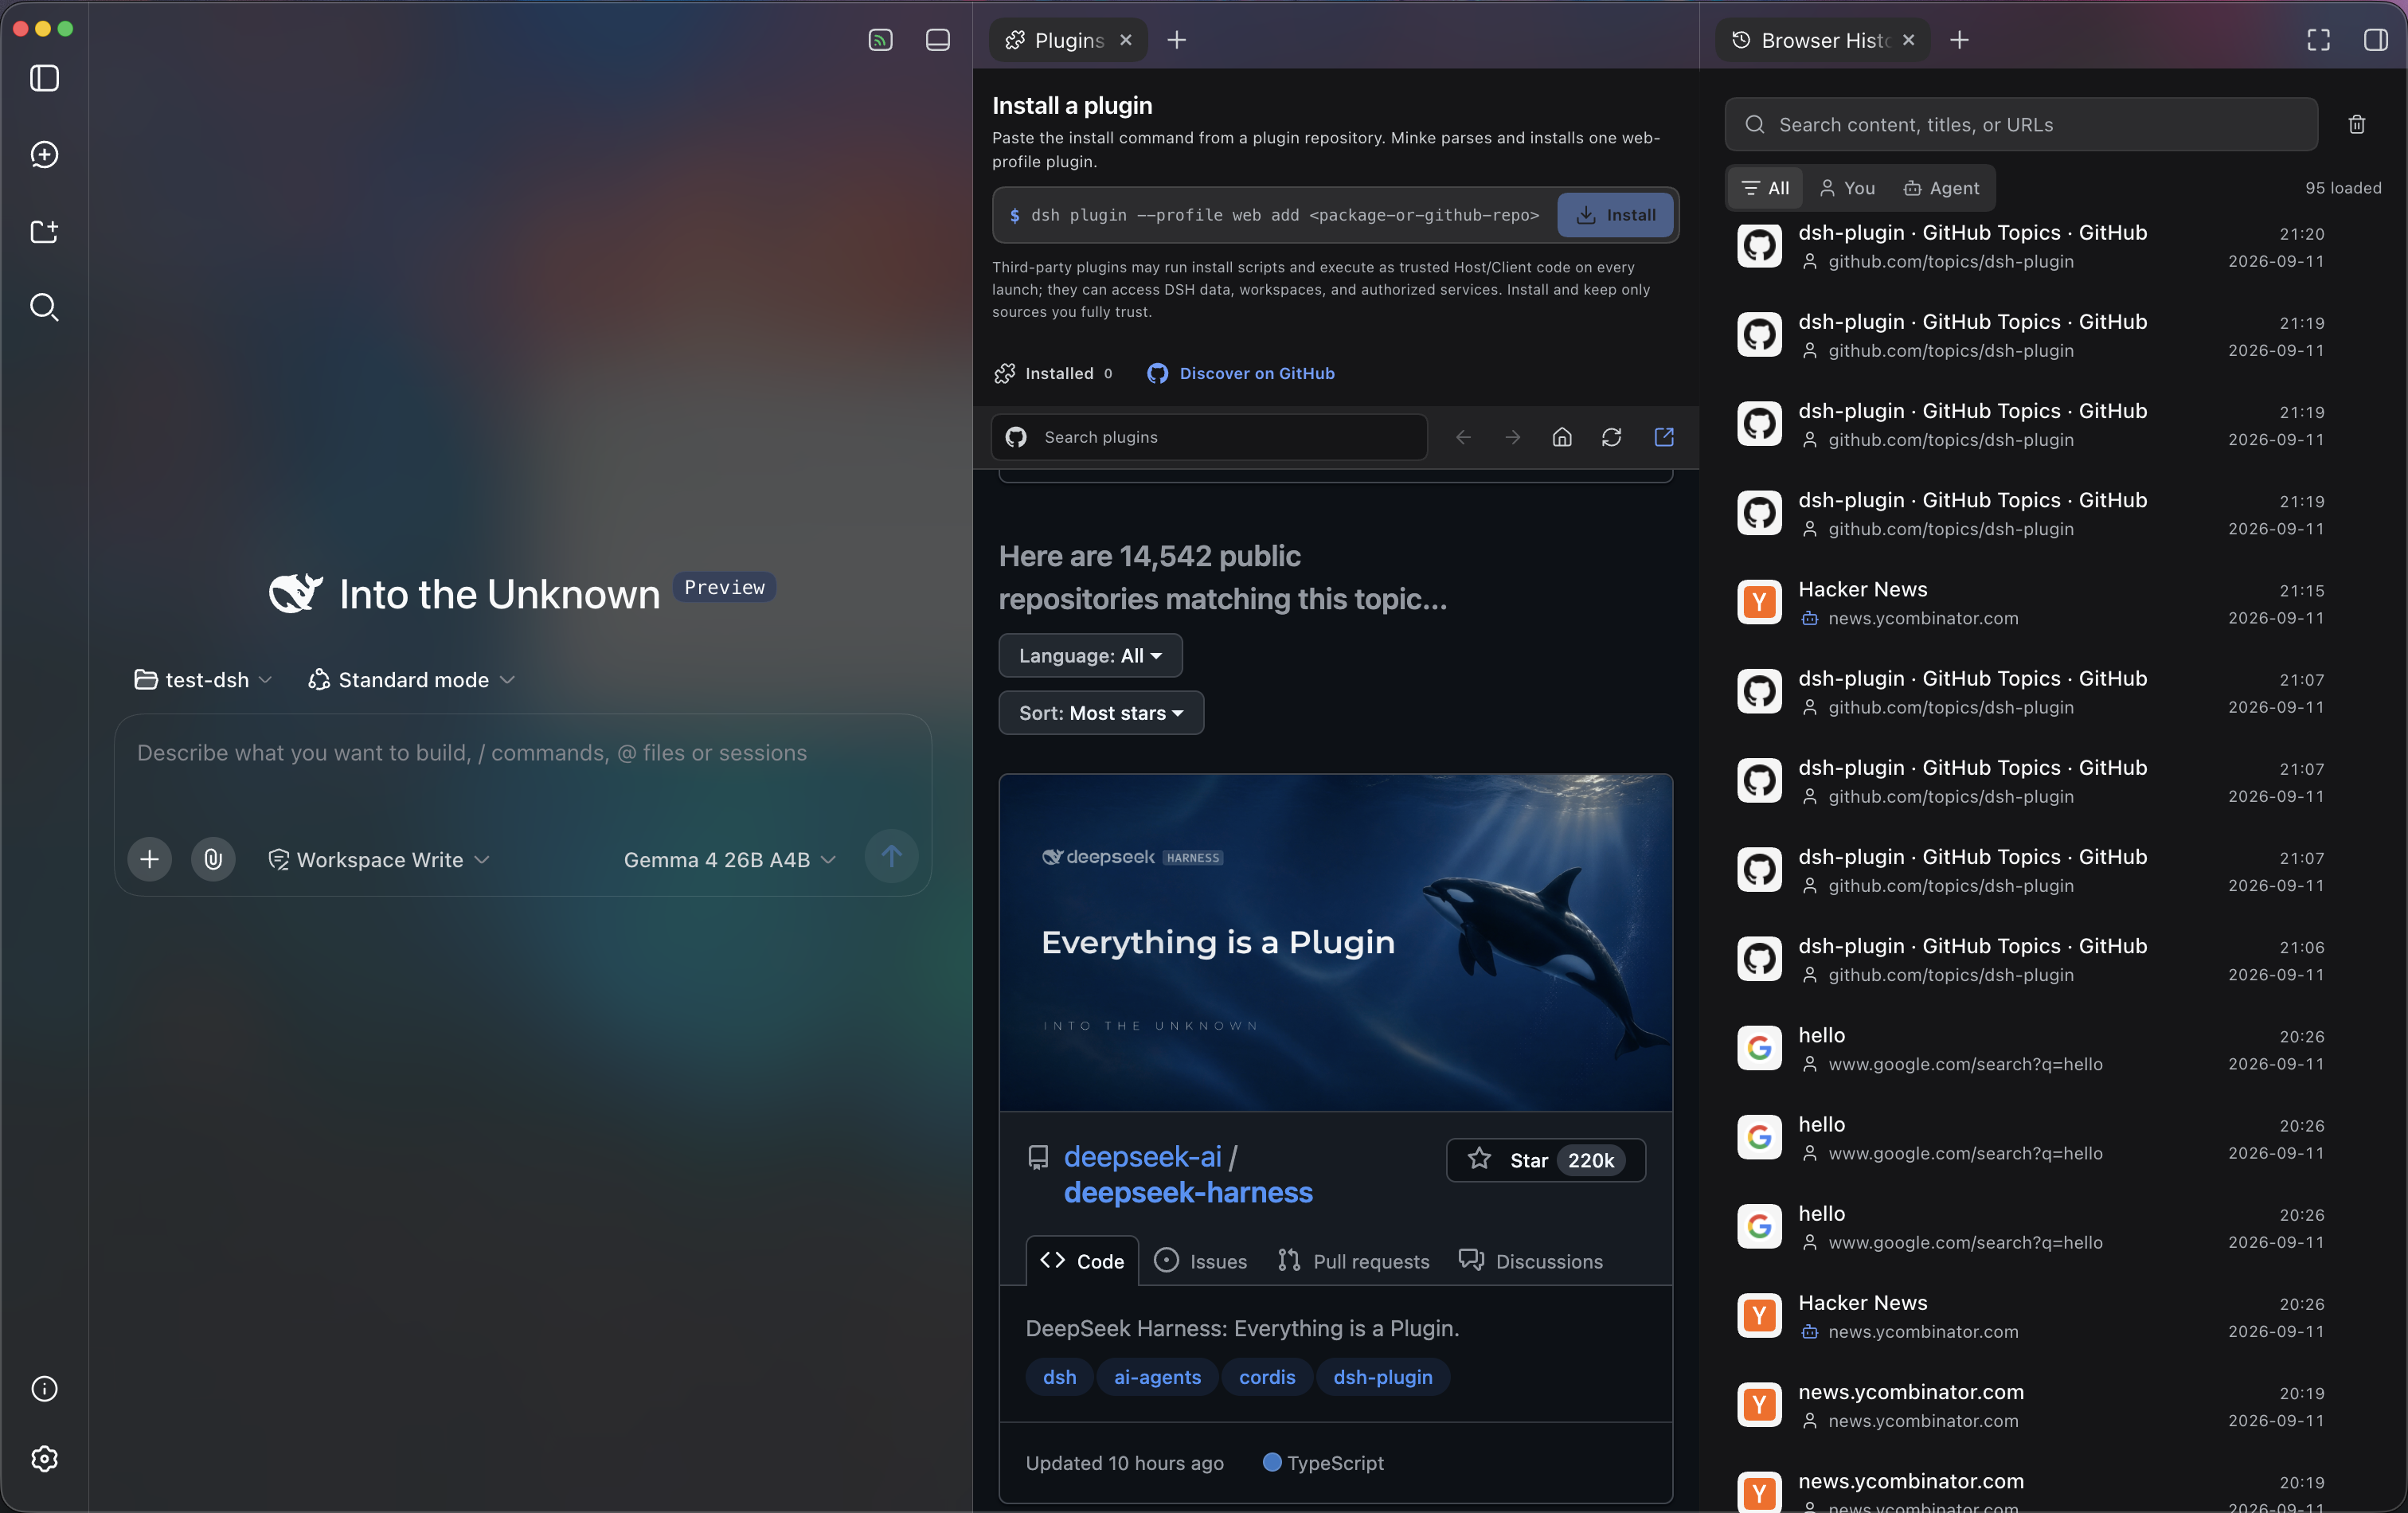The width and height of the screenshot is (2408, 1513).
Task: Click the dsh-plugin topic tag
Action: pyautogui.click(x=1383, y=1377)
